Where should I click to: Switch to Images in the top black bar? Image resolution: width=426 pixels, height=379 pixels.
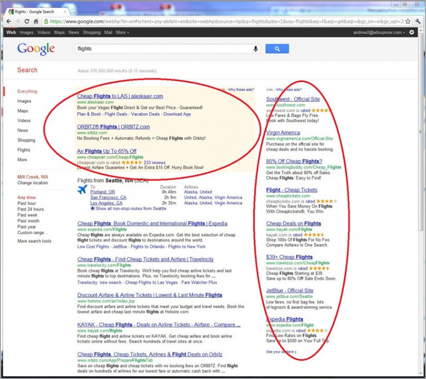click(27, 33)
